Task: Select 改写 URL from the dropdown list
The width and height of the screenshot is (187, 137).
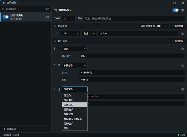Action: pos(75,100)
